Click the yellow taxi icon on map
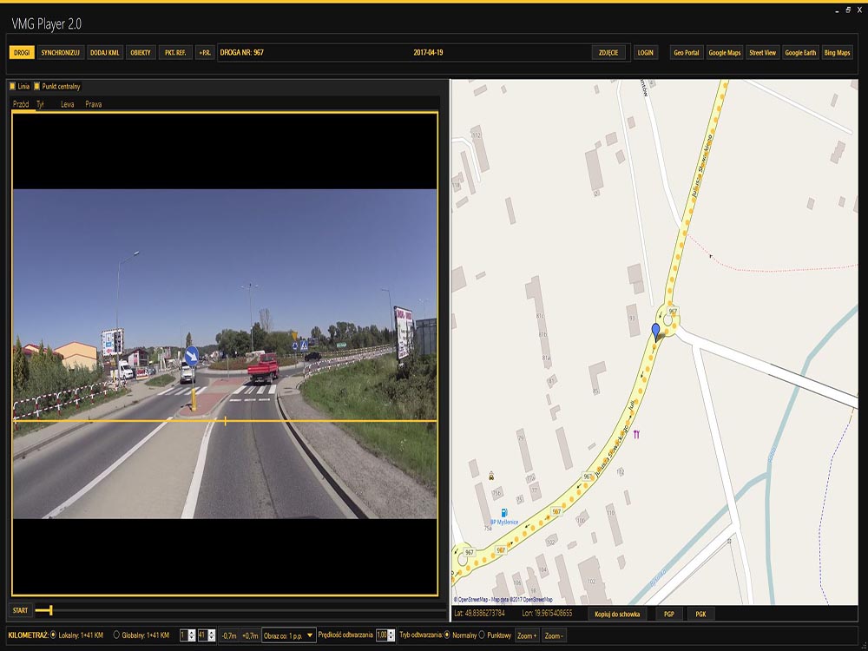868x651 pixels. point(492,476)
